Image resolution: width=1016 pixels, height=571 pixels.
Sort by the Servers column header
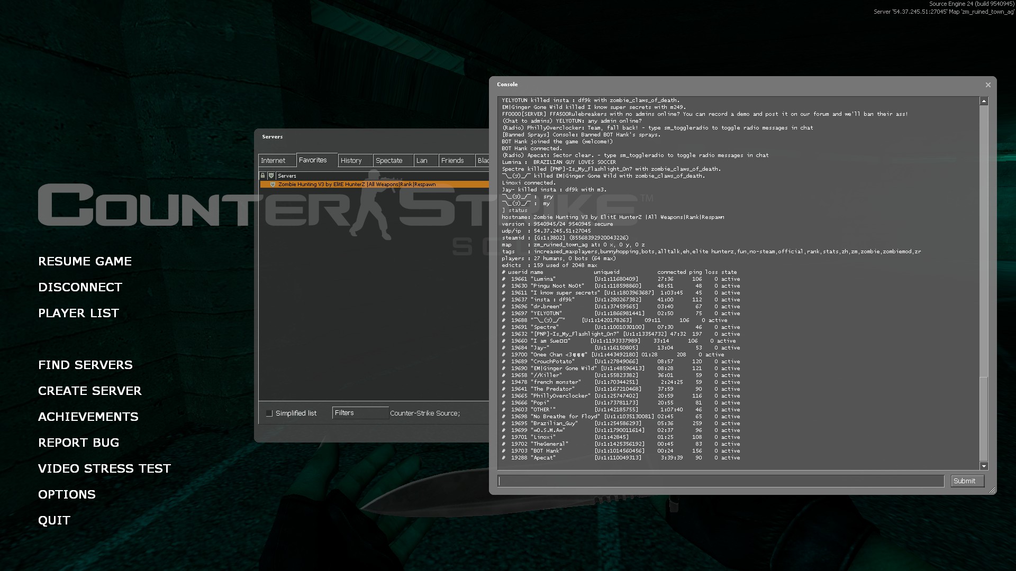point(382,176)
